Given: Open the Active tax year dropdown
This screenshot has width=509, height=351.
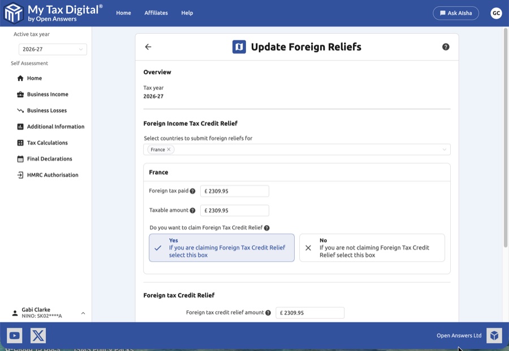Looking at the screenshot, I should (53, 49).
